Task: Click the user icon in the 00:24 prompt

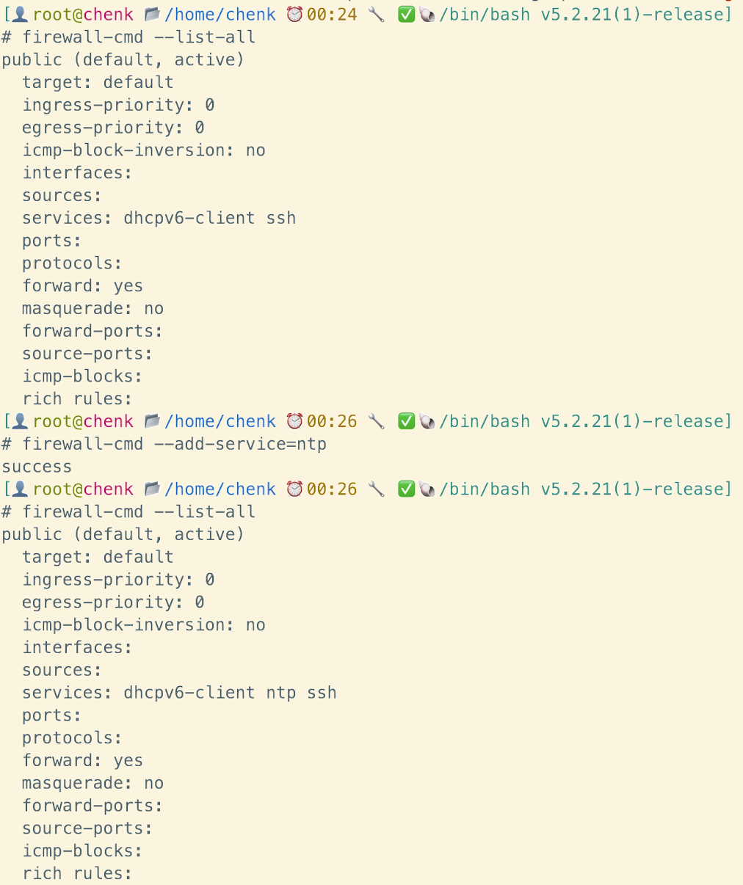Action: click(x=21, y=14)
